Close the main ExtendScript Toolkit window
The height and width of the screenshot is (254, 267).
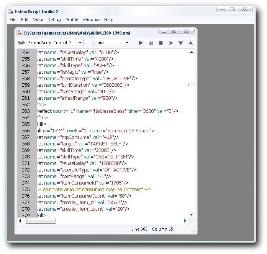point(245,10)
